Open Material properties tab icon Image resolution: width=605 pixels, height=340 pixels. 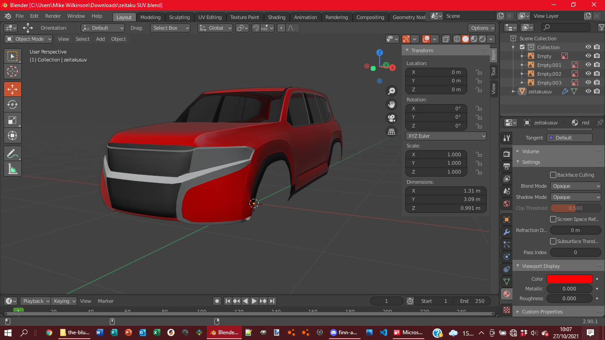507,294
